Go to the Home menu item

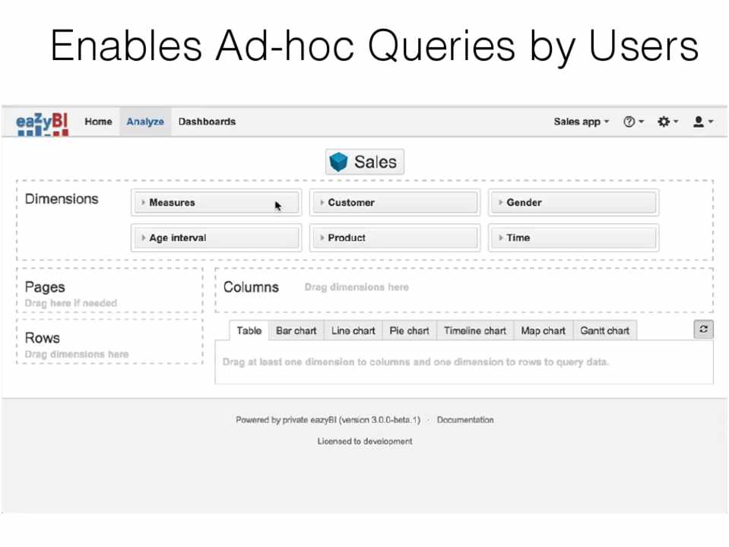(x=98, y=122)
